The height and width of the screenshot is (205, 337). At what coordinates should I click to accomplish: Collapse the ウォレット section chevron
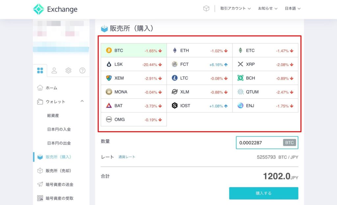point(82,101)
